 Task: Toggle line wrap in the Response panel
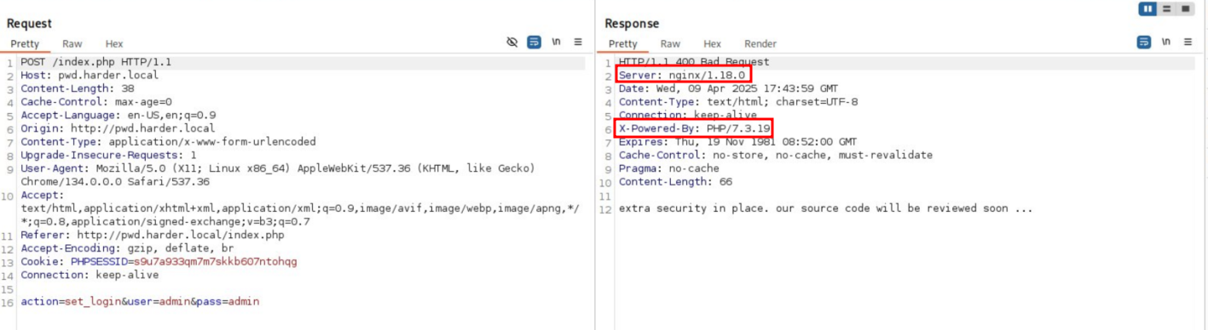(1144, 42)
